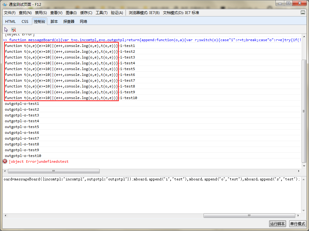Image resolution: width=309 pixels, height=231 pixels.
Task: Switch to the 网络 tab
Action: point(83,21)
